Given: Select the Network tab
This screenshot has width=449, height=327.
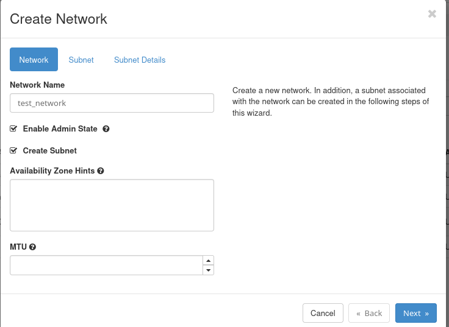Looking at the screenshot, I should coord(34,60).
